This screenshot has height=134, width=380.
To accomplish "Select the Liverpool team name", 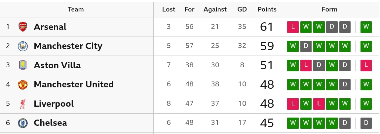I will (54, 104).
